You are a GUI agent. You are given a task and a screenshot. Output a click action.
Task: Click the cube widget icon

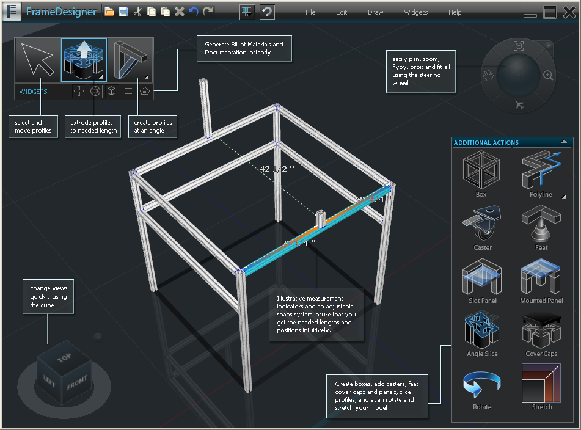(112, 91)
